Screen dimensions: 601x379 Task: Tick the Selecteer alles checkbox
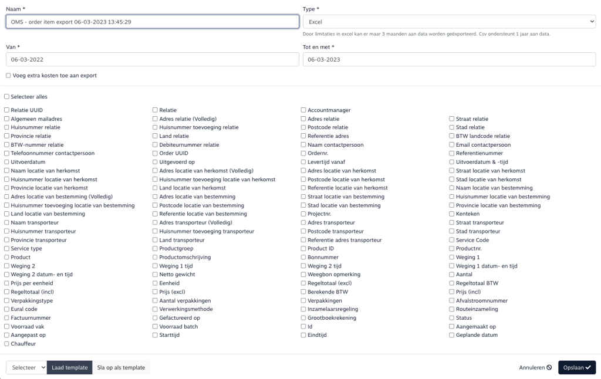tap(7, 97)
